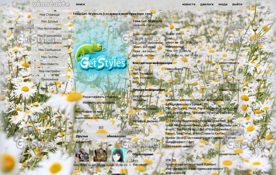Open диалоги in the top navigation

tap(207, 4)
